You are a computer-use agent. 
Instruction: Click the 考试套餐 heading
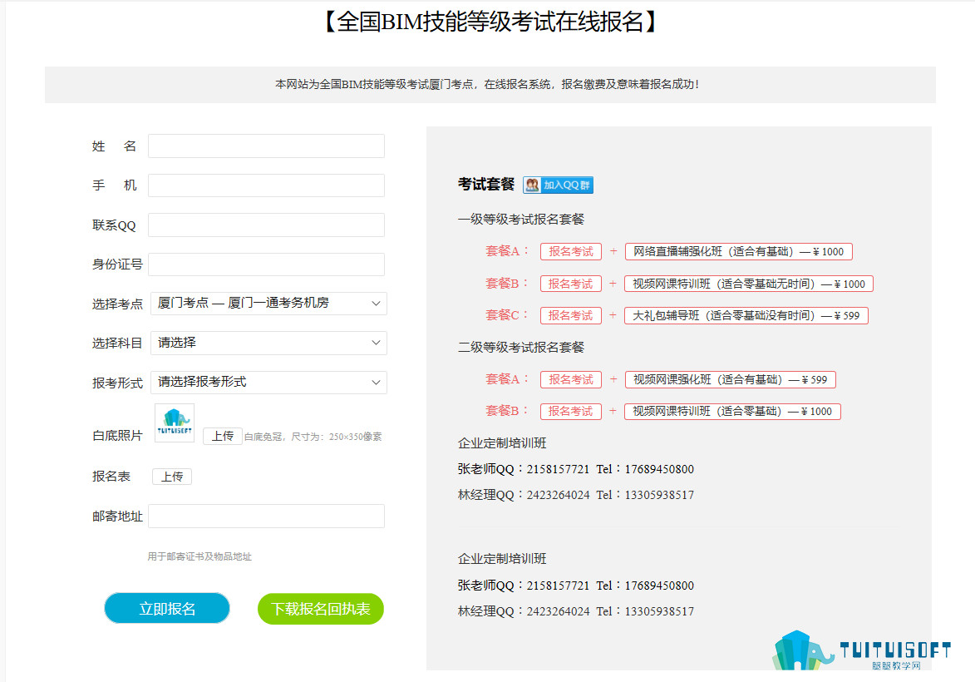tap(486, 184)
